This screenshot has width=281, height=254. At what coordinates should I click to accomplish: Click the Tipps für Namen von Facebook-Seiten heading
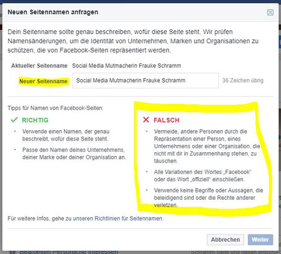pyautogui.click(x=56, y=108)
